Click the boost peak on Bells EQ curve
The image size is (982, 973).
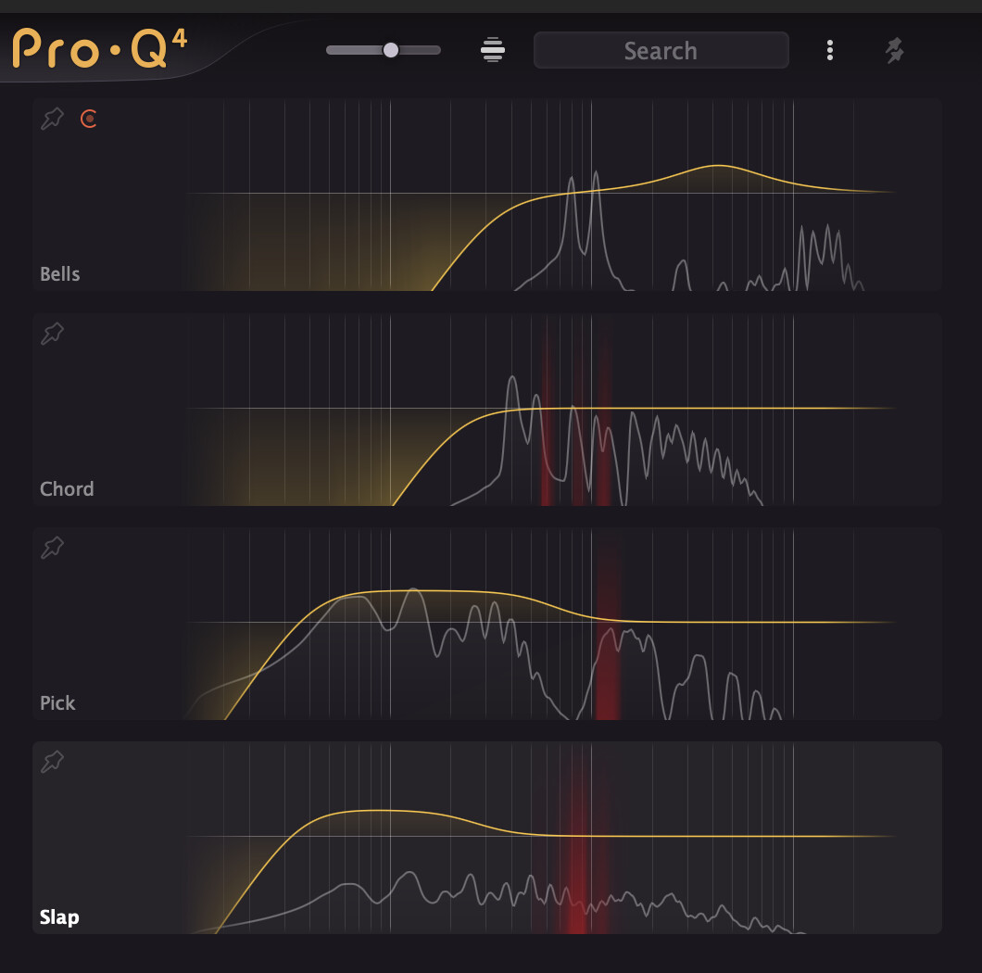718,166
